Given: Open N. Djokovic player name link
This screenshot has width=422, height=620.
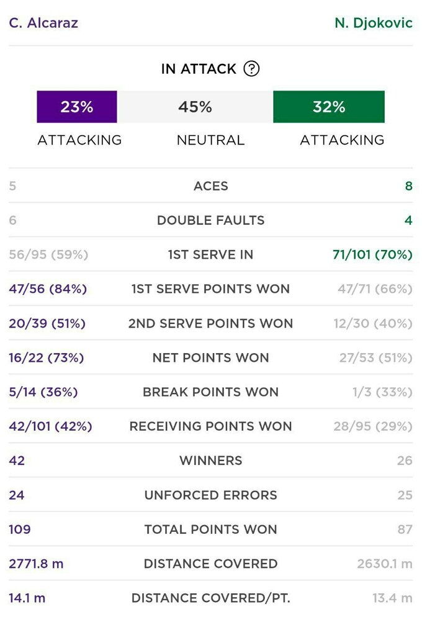Looking at the screenshot, I should 373,24.
